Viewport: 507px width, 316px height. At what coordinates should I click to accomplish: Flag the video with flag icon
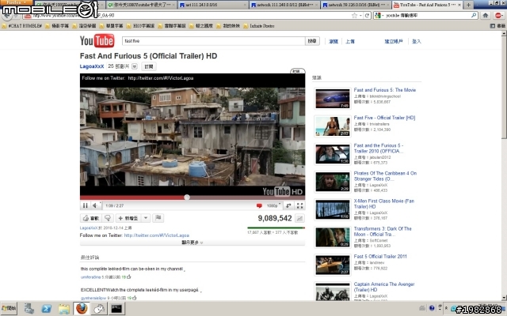158,218
